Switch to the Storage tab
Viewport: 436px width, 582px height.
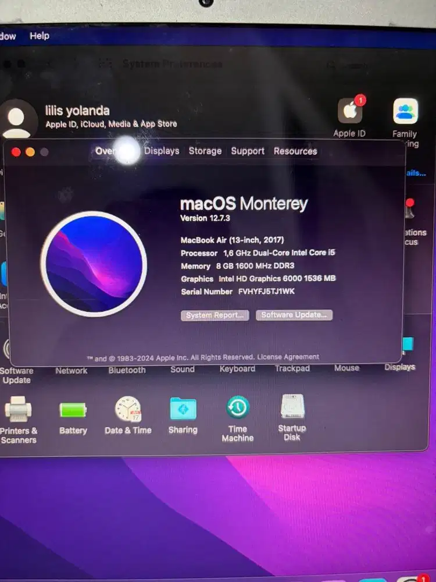coord(205,151)
